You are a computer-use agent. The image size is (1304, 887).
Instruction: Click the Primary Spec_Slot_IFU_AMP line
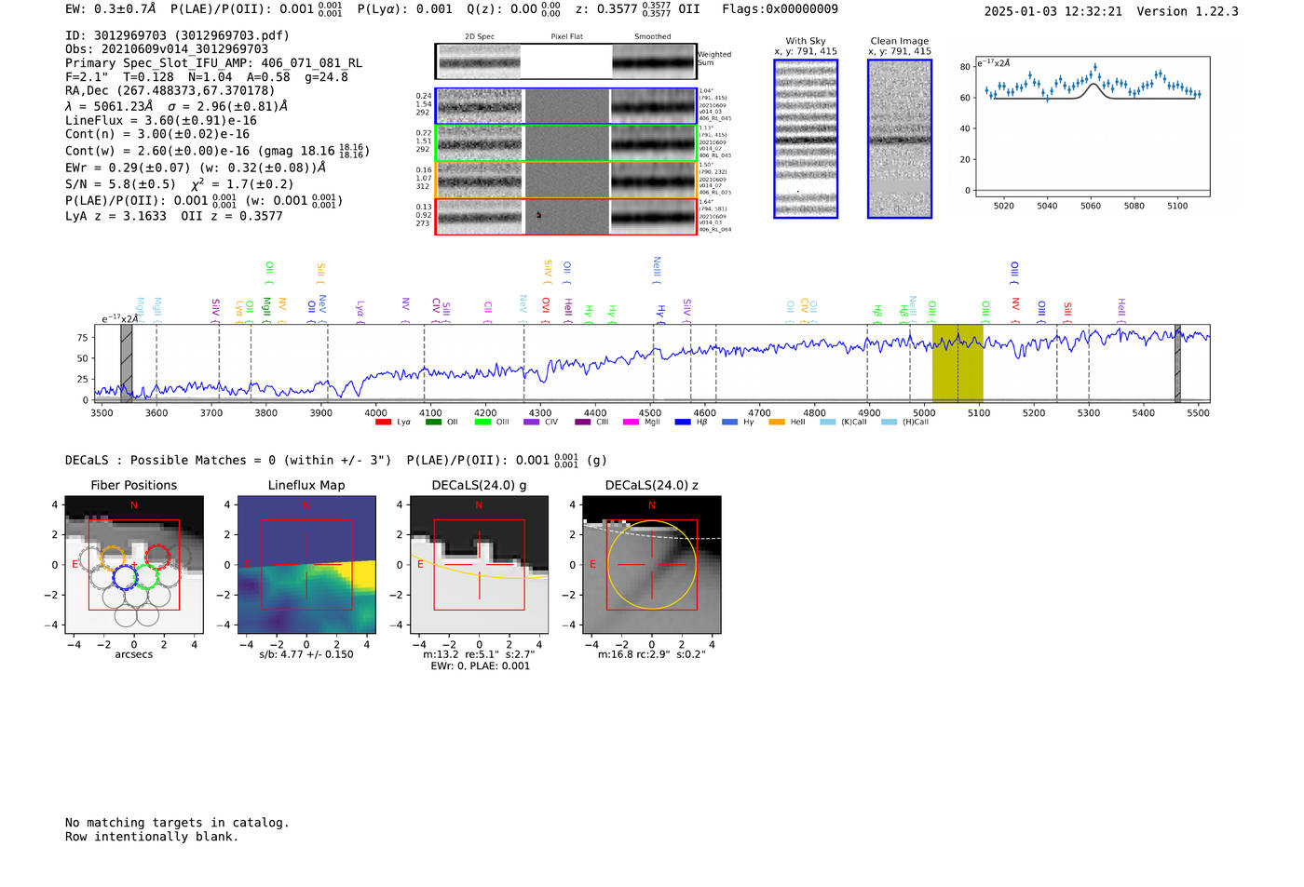tap(213, 63)
